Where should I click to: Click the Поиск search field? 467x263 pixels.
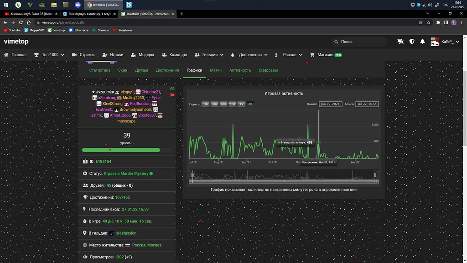click(x=360, y=42)
